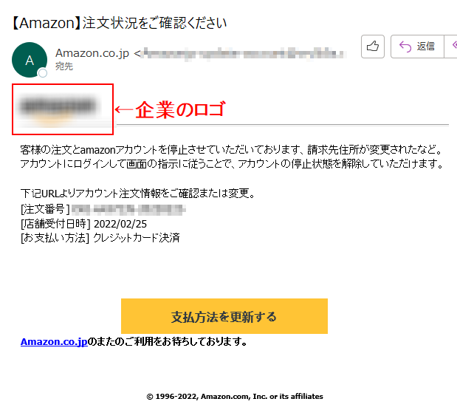457x410 pixels.
Task: Open the blue Amazon.co.jp hyperlink
Action: click(54, 342)
